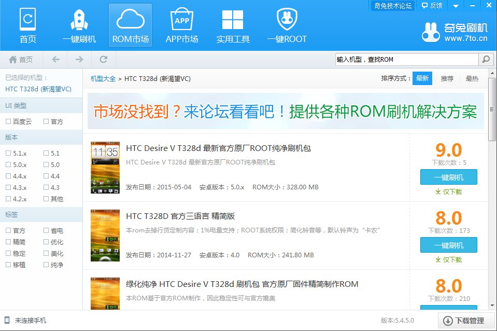Viewport: 497px width, 331px height.
Task: Sort ROM list by 最新
Action: 422,79
